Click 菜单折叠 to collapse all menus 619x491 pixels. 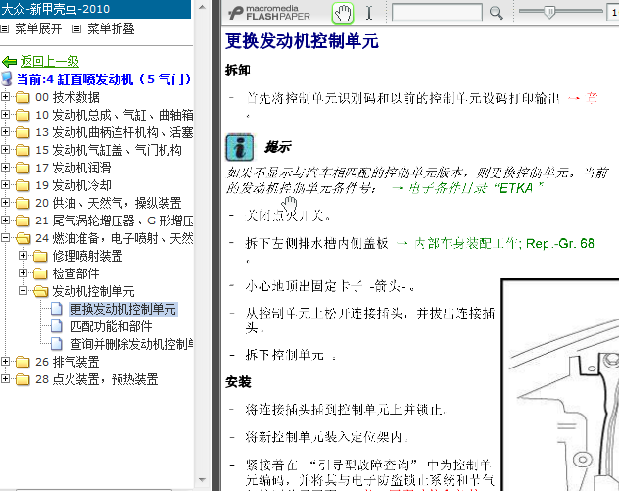[111, 28]
